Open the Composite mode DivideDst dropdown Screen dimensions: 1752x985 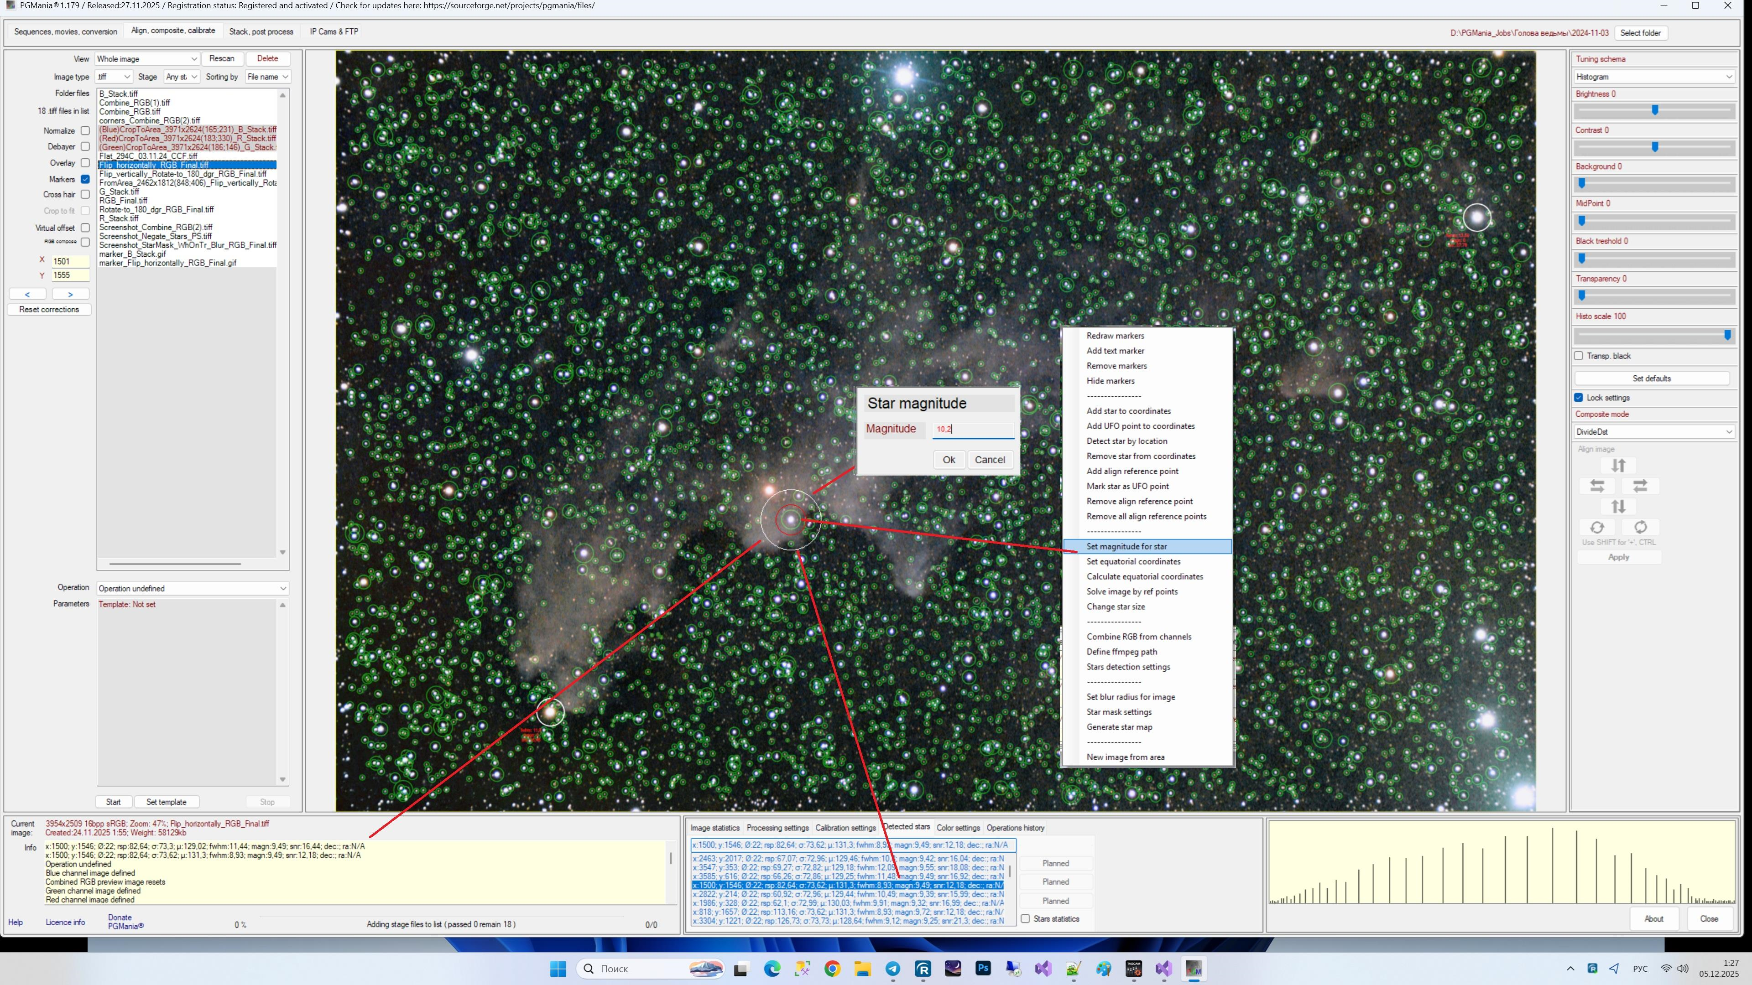pyautogui.click(x=1653, y=432)
